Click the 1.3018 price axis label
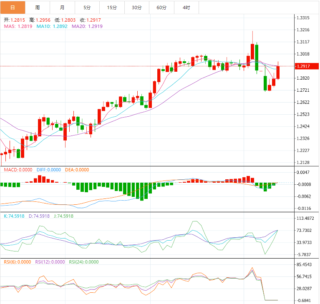 tap(303, 54)
